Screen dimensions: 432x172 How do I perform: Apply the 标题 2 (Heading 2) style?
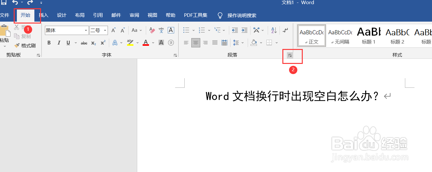pos(397,36)
